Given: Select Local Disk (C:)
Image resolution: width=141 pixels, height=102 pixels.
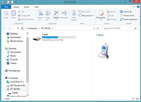Looking at the screenshot, I should 15,82.
